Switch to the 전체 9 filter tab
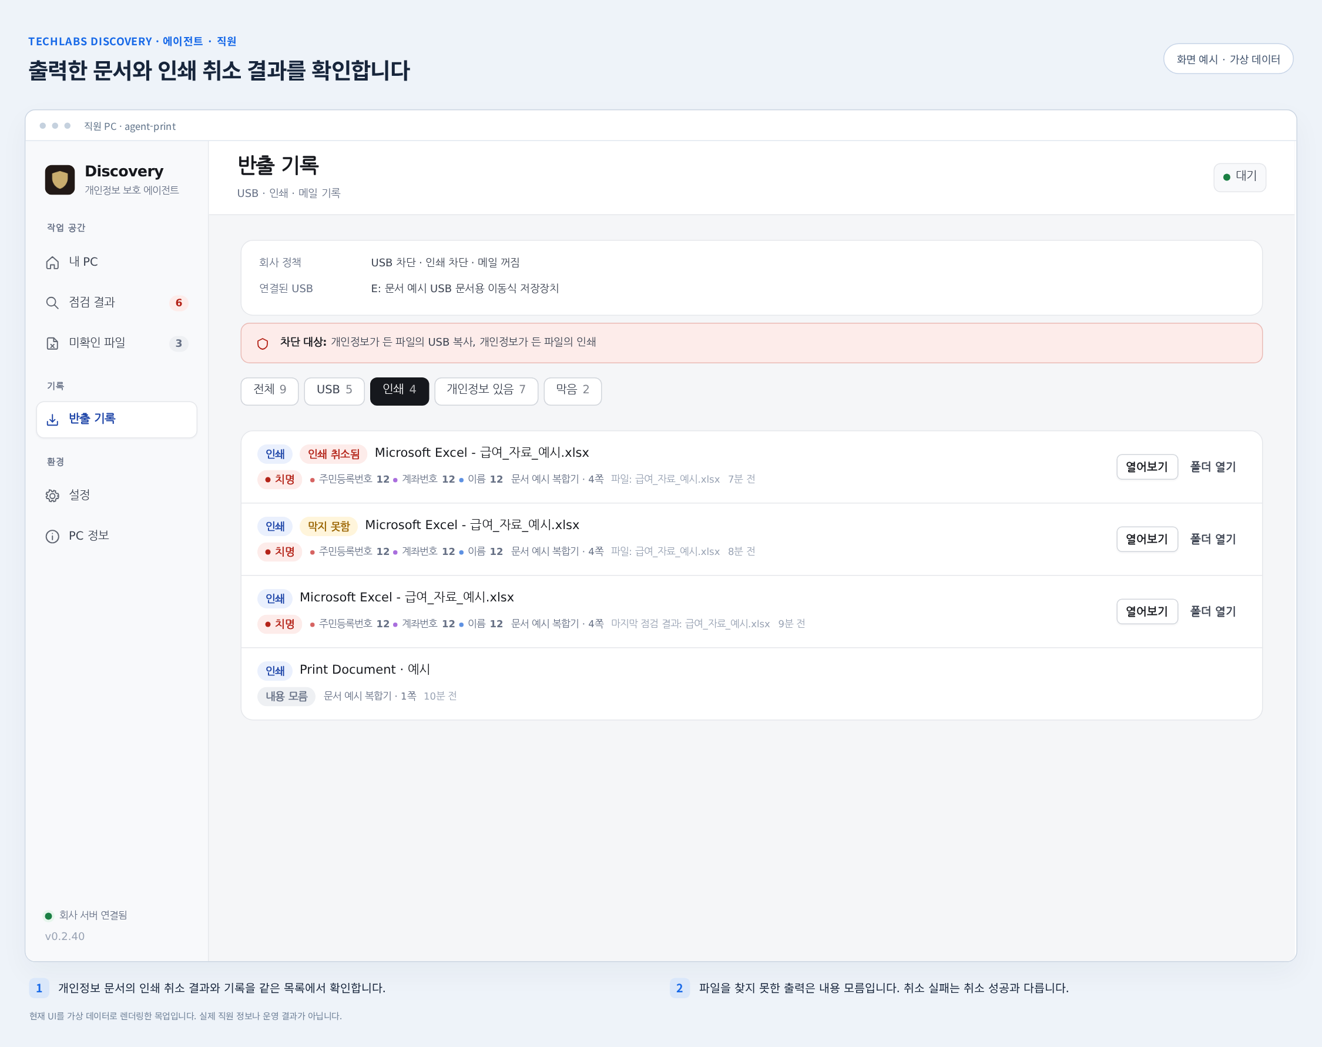This screenshot has height=1047, width=1322. tap(270, 390)
